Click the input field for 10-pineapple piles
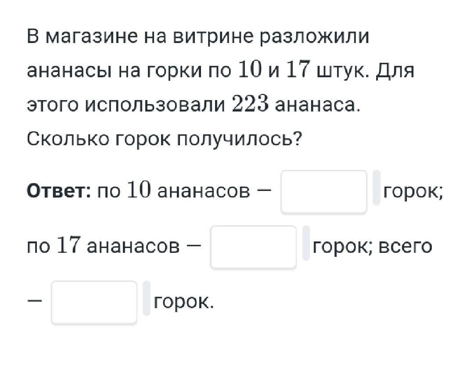474x367 pixels. click(x=324, y=192)
